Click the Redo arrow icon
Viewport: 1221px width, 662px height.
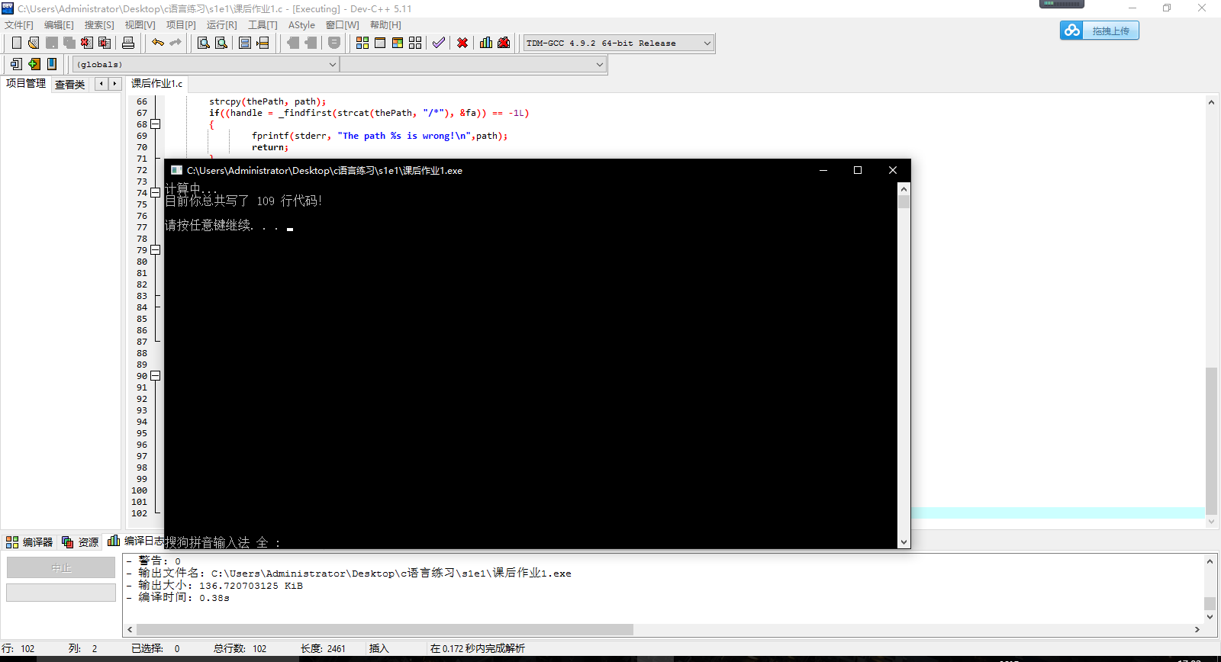(x=176, y=43)
